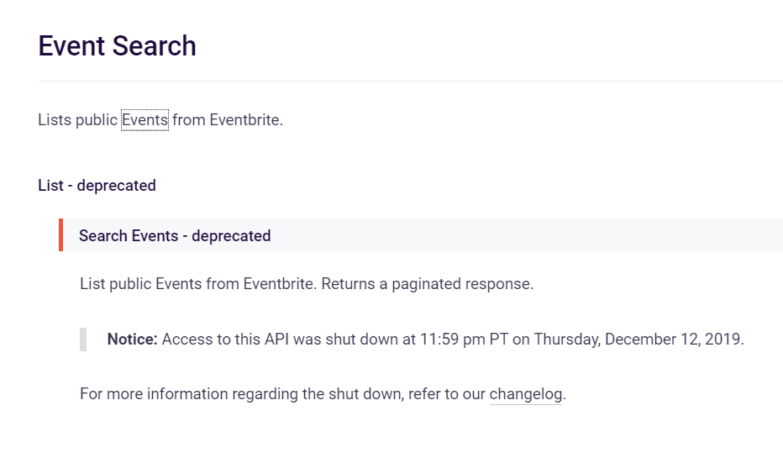This screenshot has width=783, height=453.
Task: Click the red bar beside Search Events
Action: pyautogui.click(x=61, y=234)
